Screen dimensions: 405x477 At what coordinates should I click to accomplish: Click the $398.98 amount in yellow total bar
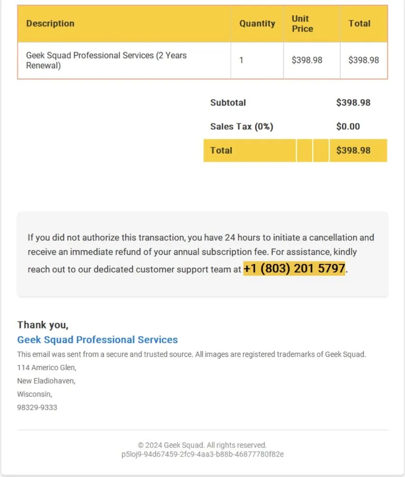click(x=353, y=150)
